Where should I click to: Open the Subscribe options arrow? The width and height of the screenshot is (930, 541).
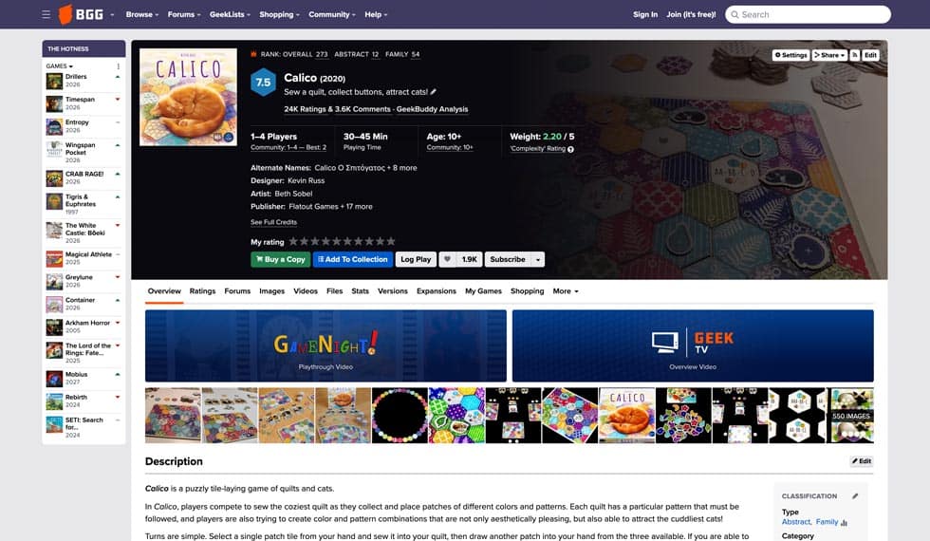[538, 259]
